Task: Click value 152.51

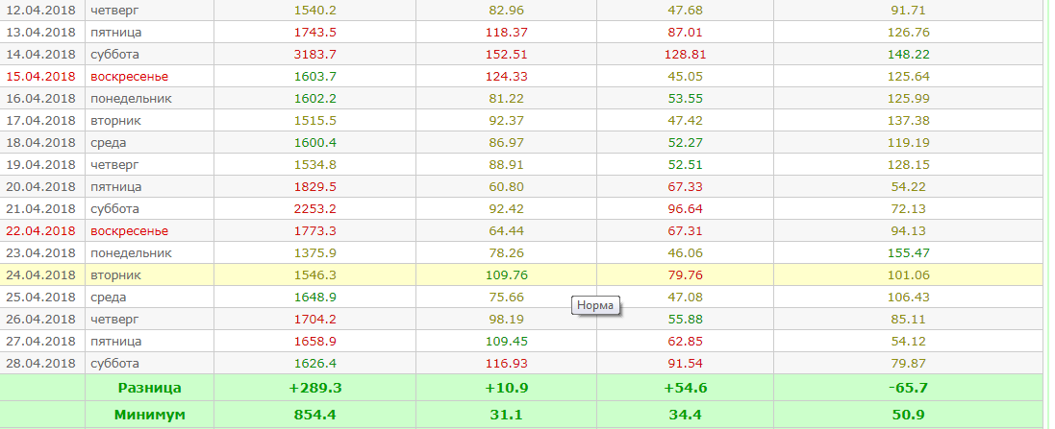Action: (507, 55)
